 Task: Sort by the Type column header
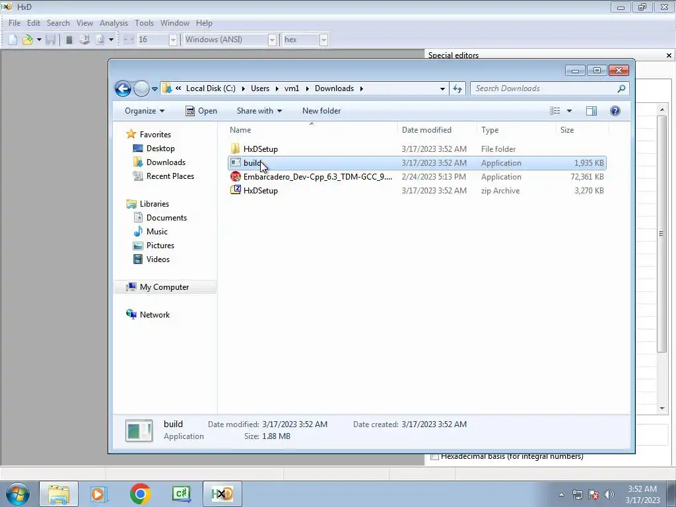coord(516,130)
